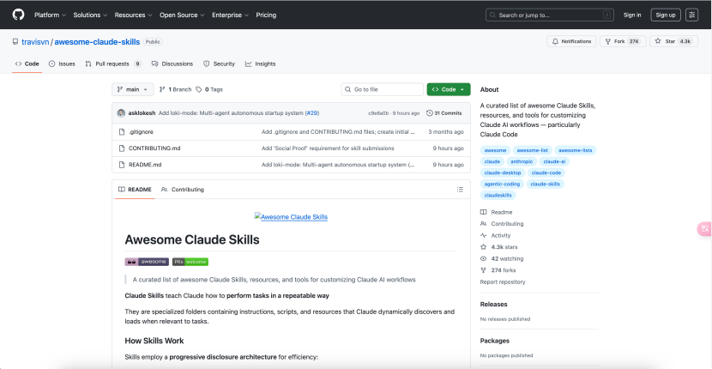The height and width of the screenshot is (369, 712).
Task: Select the claude-code topic tag
Action: 546,172
